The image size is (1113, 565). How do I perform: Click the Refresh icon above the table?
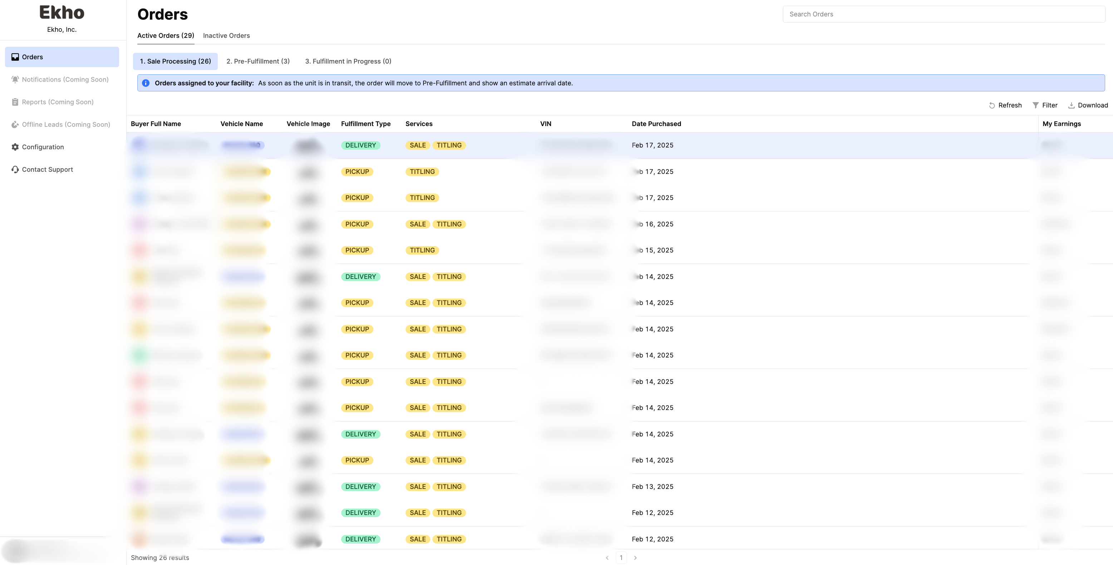pyautogui.click(x=992, y=105)
